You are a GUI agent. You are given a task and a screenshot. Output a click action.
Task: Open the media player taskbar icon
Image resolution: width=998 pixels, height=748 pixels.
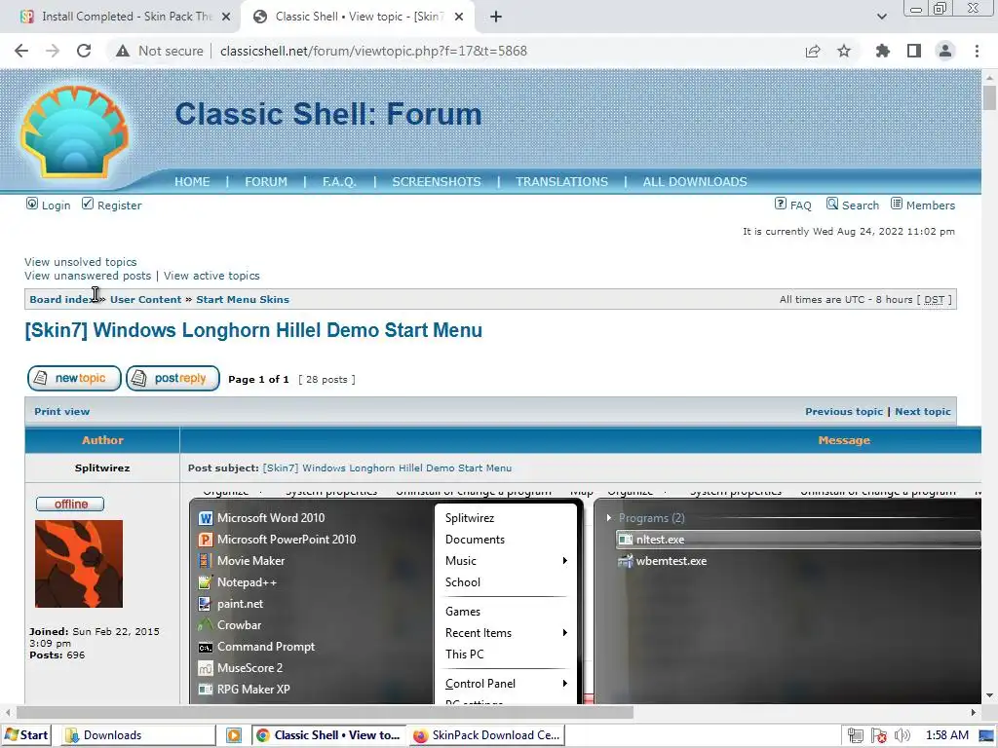(x=234, y=735)
